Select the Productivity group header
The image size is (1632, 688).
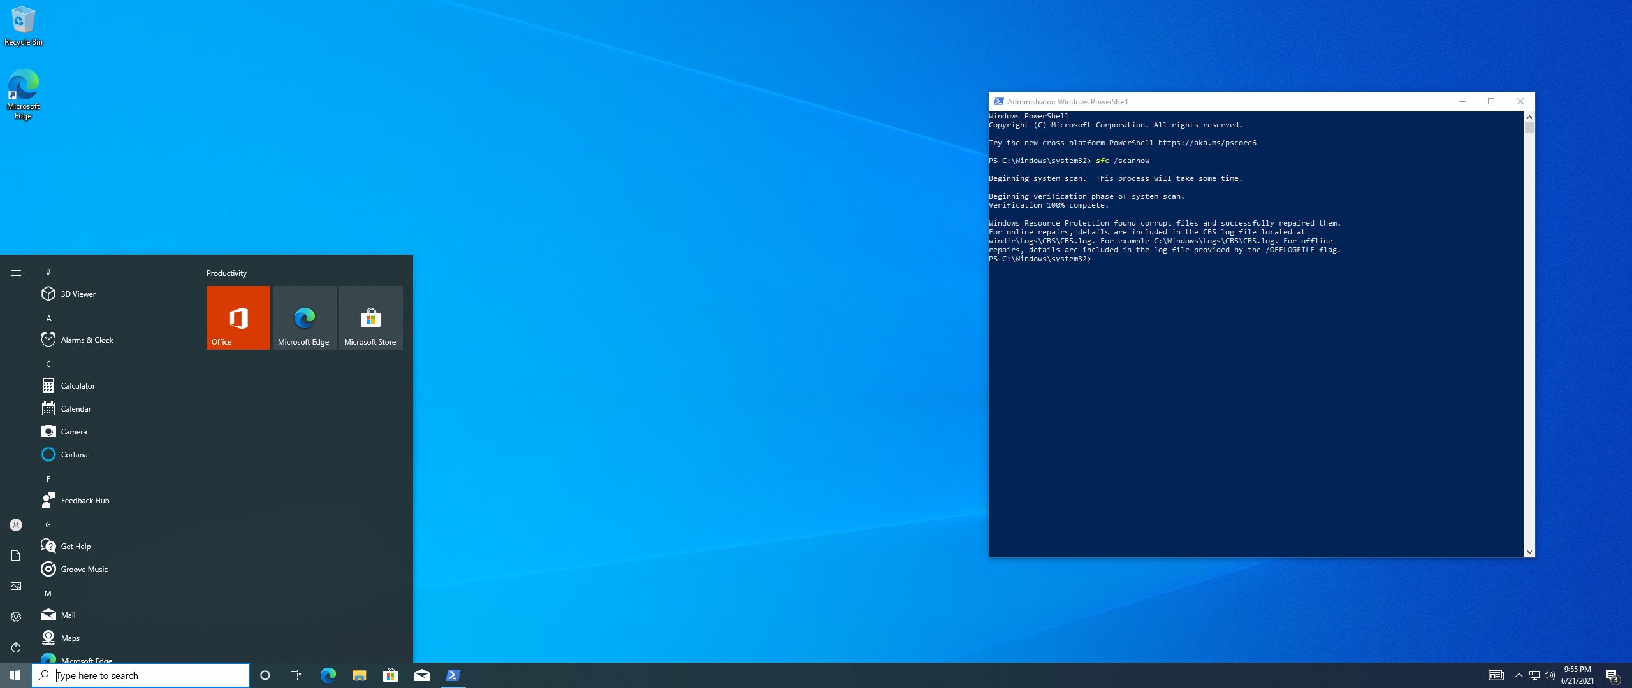pos(226,273)
